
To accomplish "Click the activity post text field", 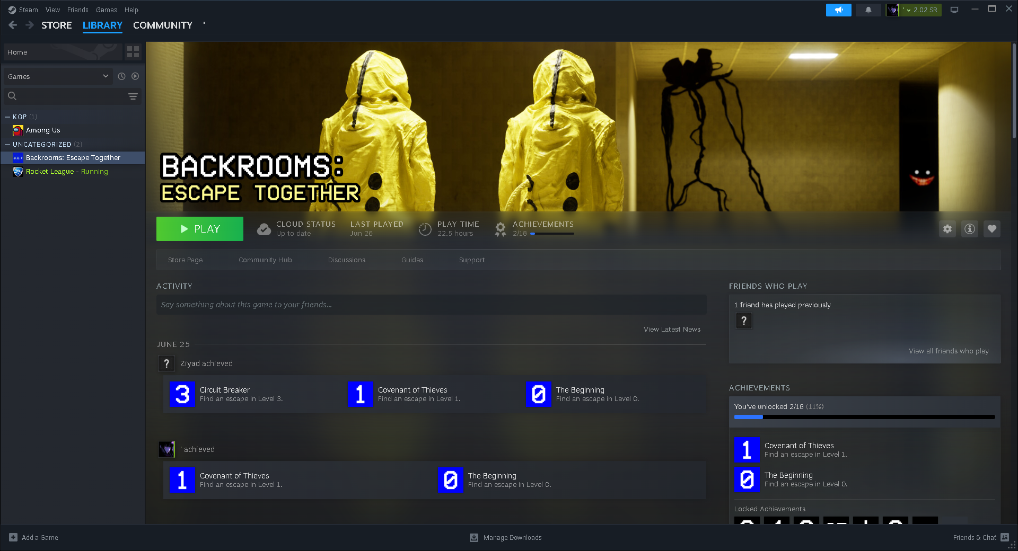I will point(431,305).
